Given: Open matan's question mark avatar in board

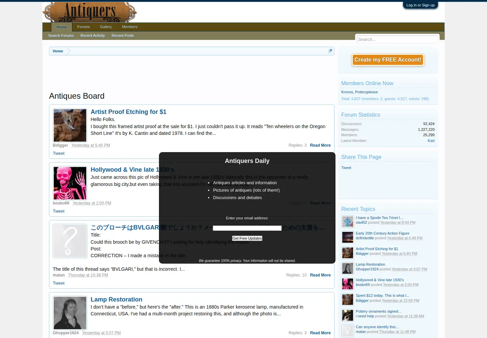Looking at the screenshot, I should pyautogui.click(x=70, y=241).
